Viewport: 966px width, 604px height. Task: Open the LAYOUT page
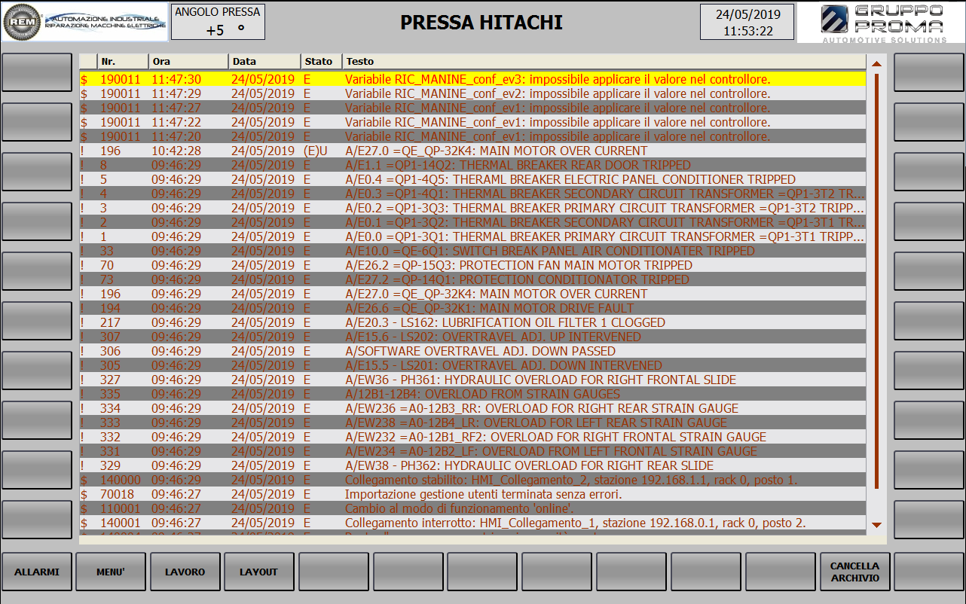tap(259, 572)
